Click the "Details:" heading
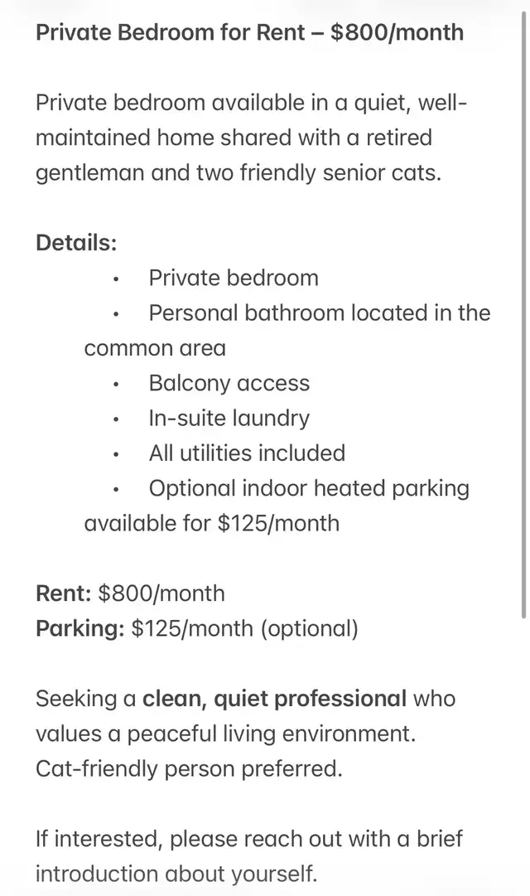This screenshot has height=896, width=530. point(76,243)
